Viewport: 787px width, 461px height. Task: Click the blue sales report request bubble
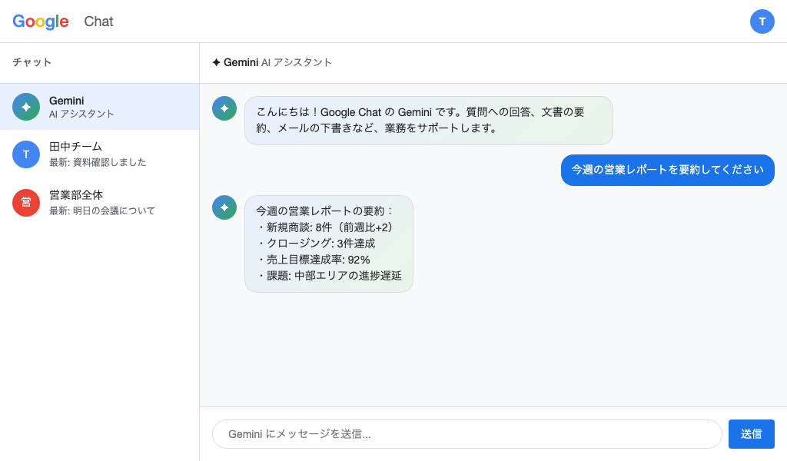667,170
